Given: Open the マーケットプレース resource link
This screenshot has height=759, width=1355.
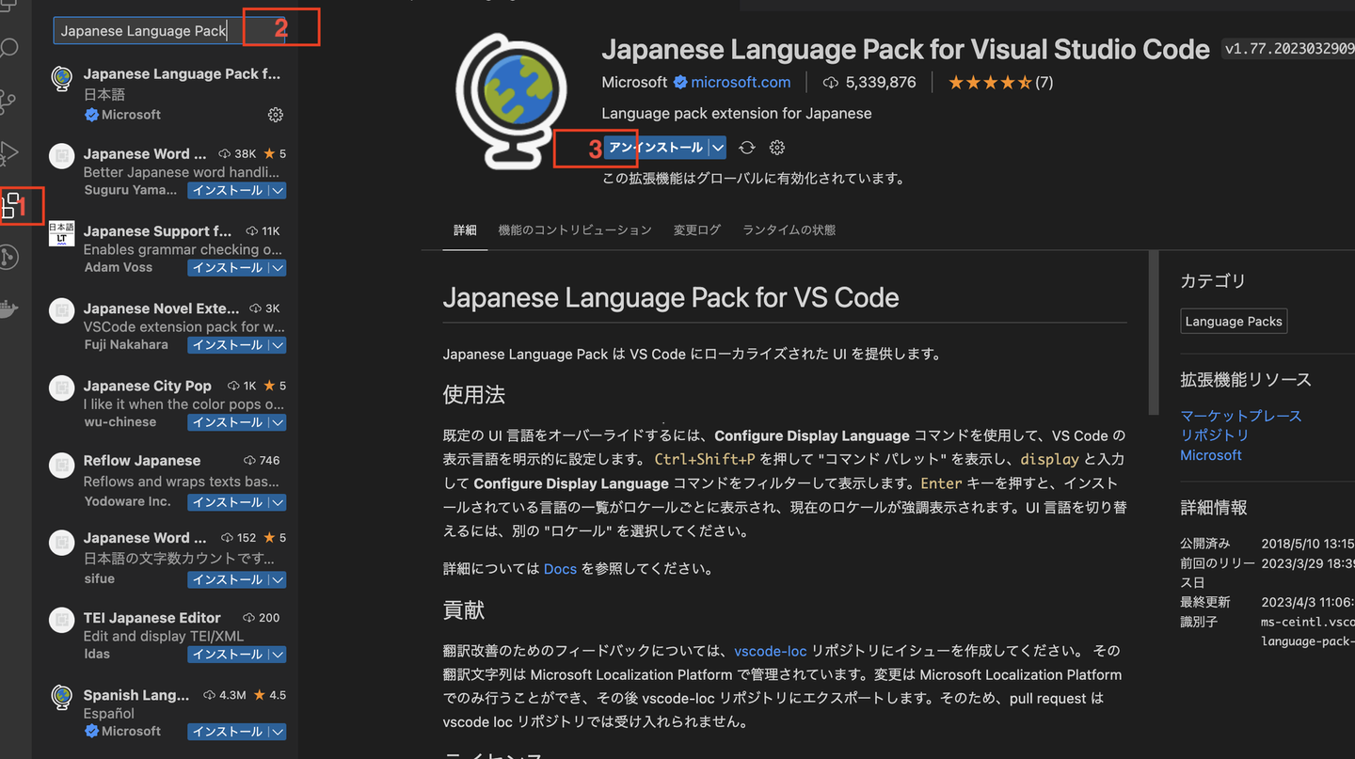Looking at the screenshot, I should click(1241, 416).
